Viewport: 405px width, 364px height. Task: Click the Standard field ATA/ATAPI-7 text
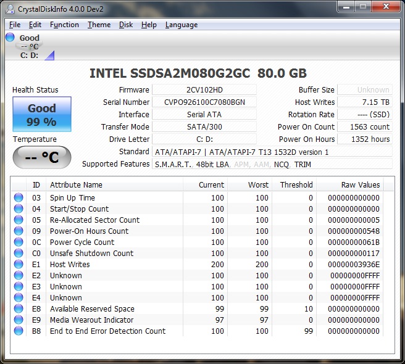tap(272, 152)
